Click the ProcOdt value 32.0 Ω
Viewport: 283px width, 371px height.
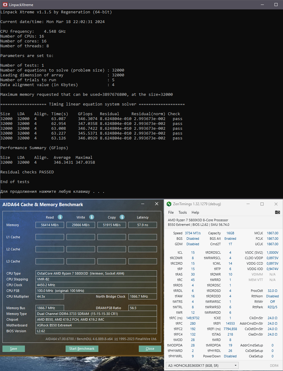pyautogui.click(x=272, y=291)
